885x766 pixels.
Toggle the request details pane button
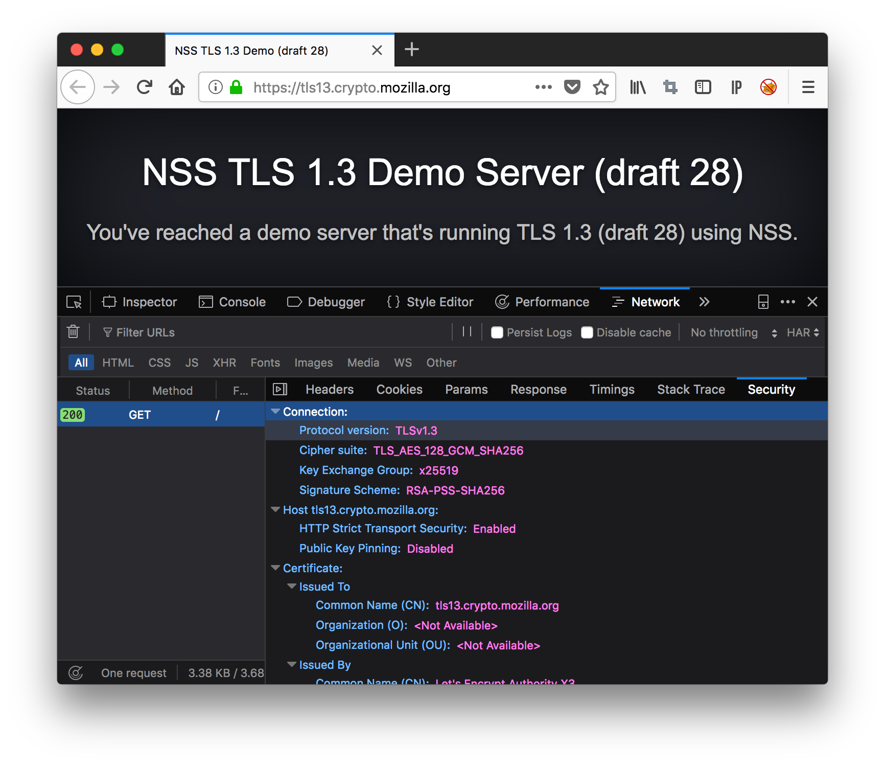coord(280,390)
